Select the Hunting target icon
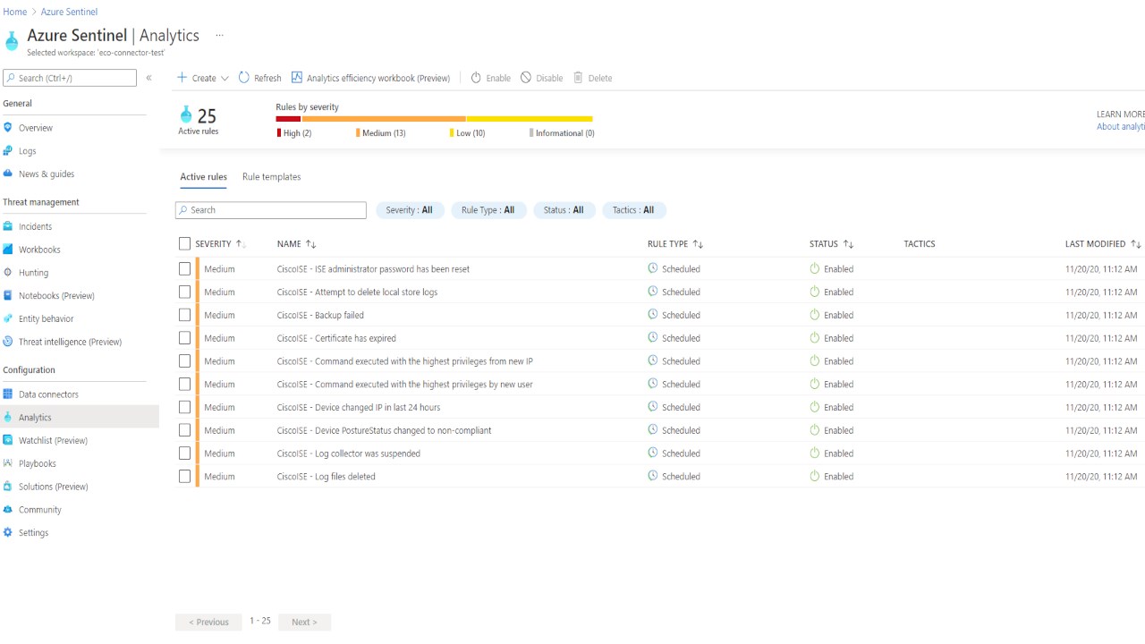 click(8, 272)
